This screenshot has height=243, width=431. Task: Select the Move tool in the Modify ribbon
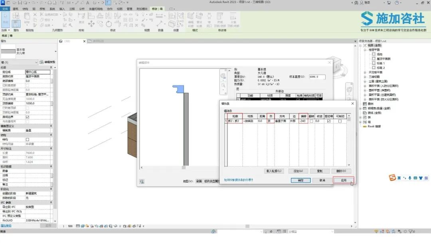coord(91,24)
